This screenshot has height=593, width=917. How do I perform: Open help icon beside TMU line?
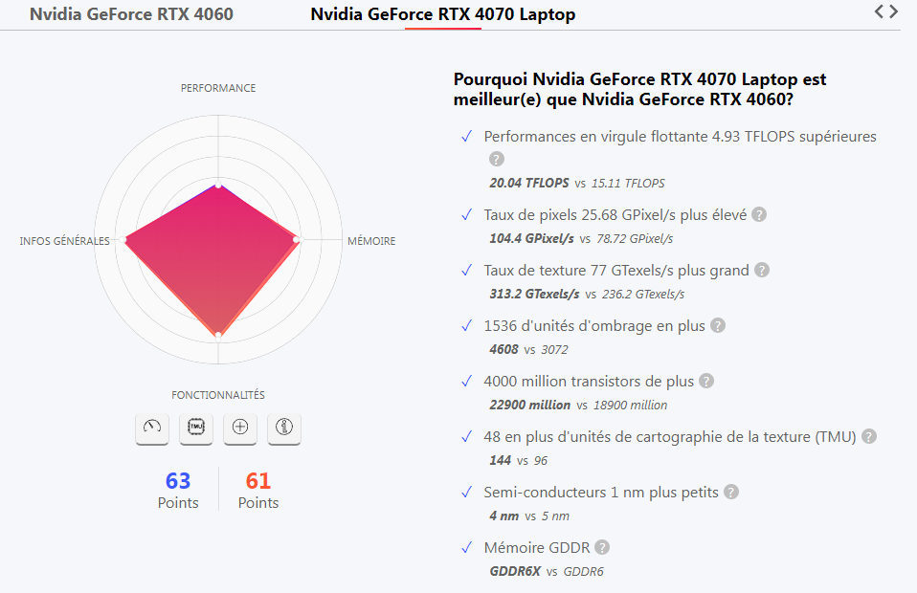tap(869, 436)
